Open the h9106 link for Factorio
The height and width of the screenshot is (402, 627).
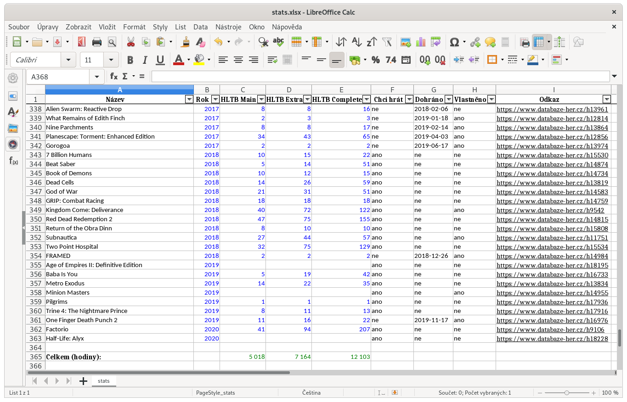coord(550,329)
